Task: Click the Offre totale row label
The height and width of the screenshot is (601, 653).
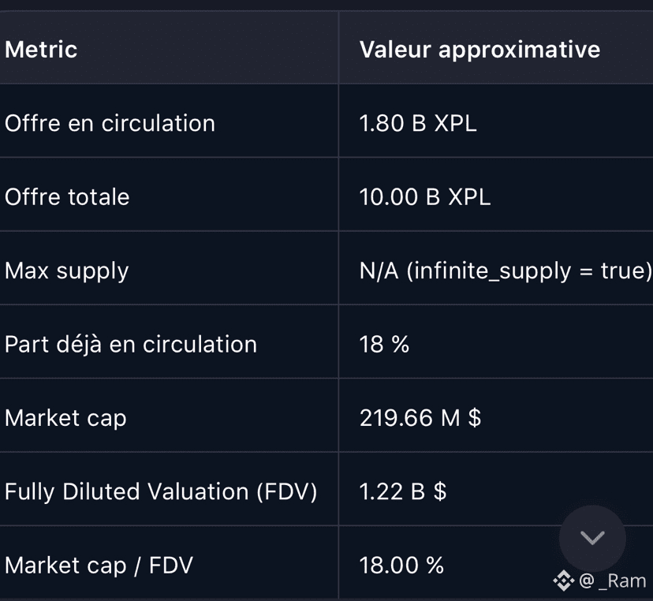Action: tap(67, 196)
